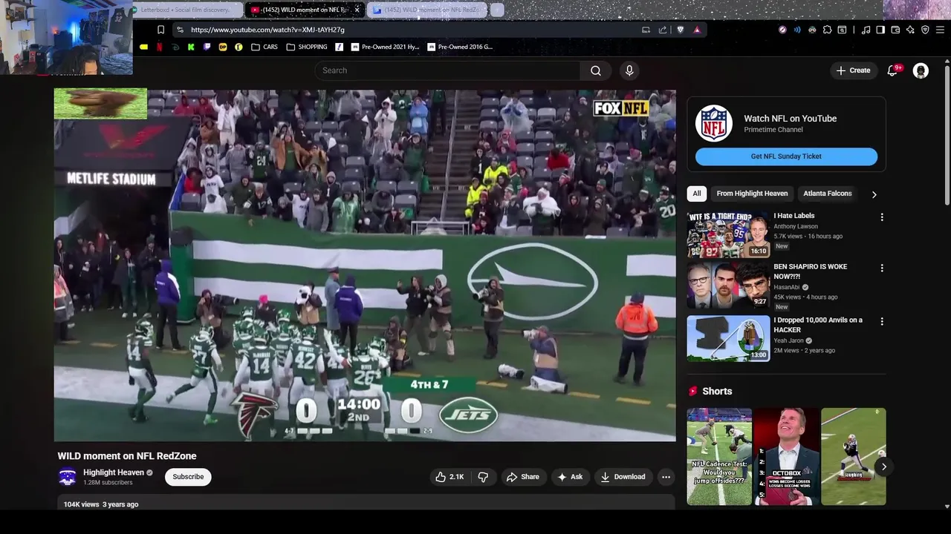Like the video showing 2.1K likes

[x=449, y=477]
